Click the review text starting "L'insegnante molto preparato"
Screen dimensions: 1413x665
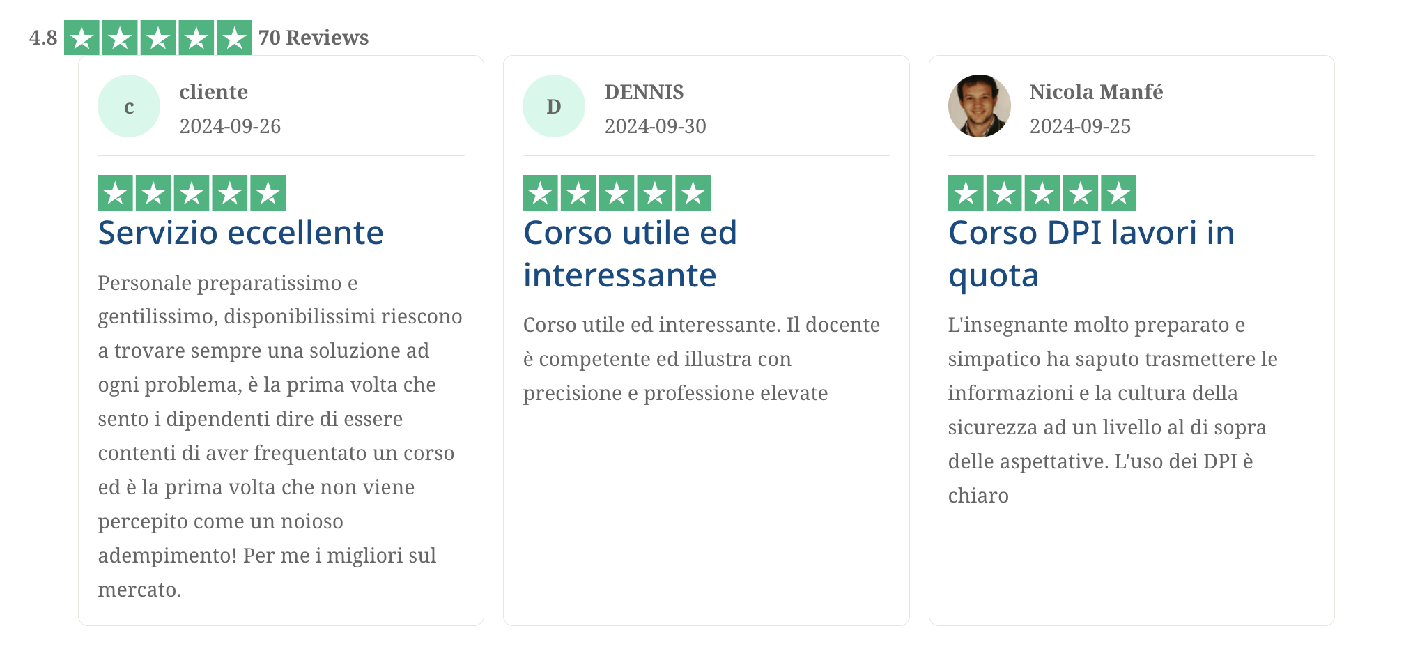[x=1113, y=410]
